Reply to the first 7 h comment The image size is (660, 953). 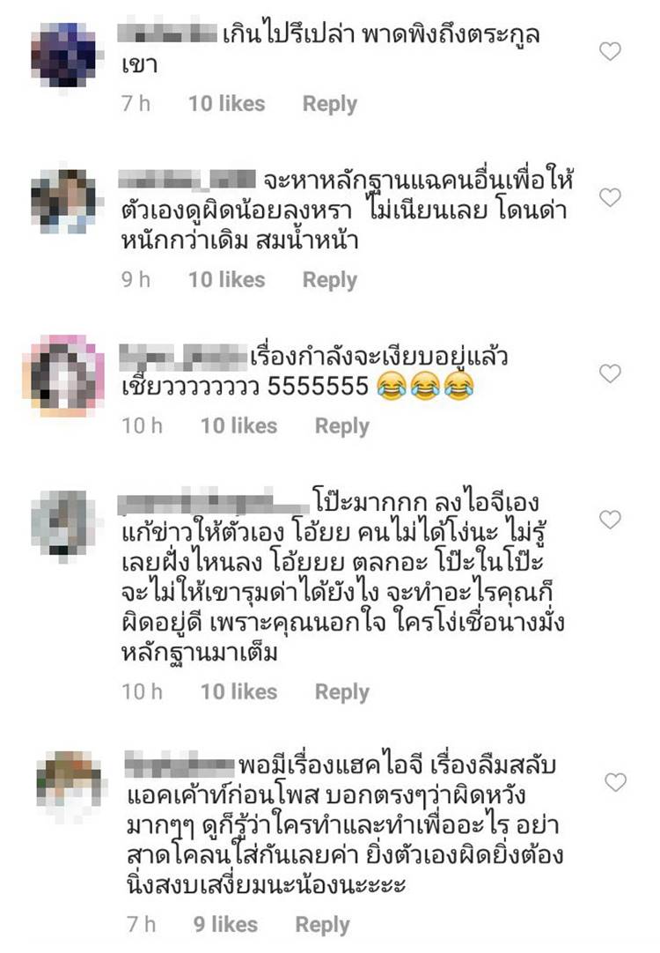[330, 104]
